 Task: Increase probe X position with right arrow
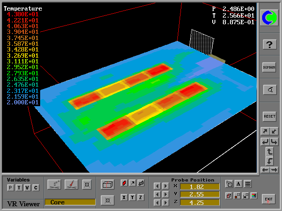point(165,186)
